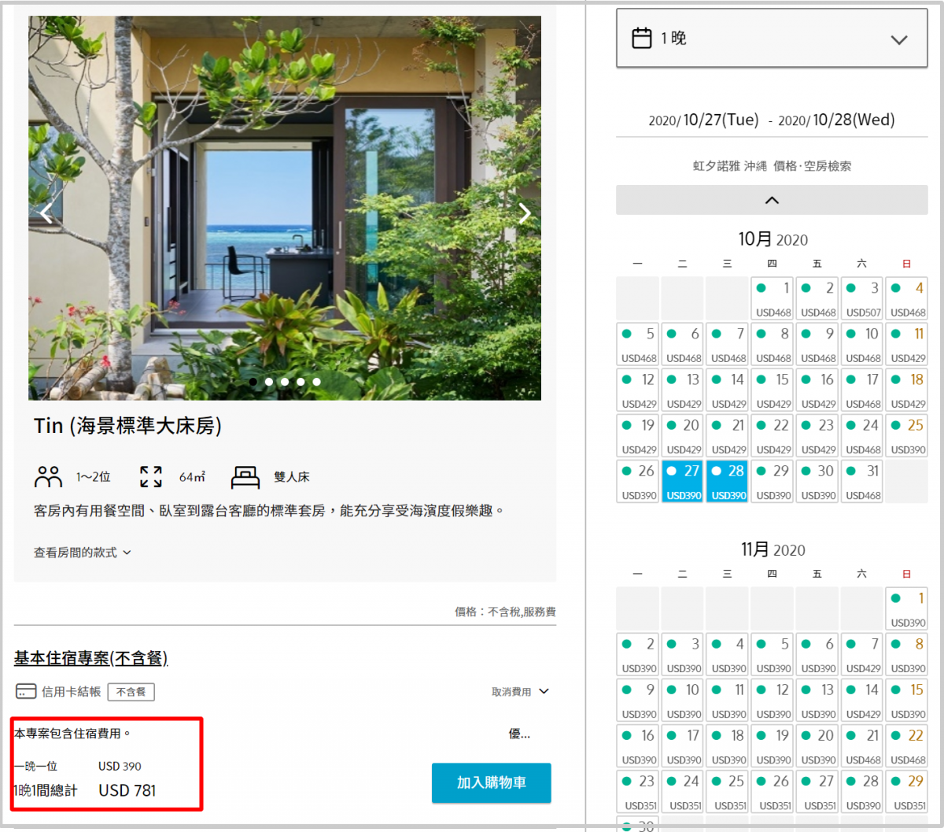Screen dimensions: 944x832
Task: Pick November 7 priced USD429
Action: click(x=861, y=654)
